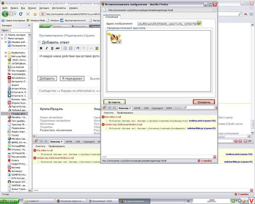Open the Home page icon
Image resolution: width=255 pixels, height=204 pixels.
[x=35, y=14]
